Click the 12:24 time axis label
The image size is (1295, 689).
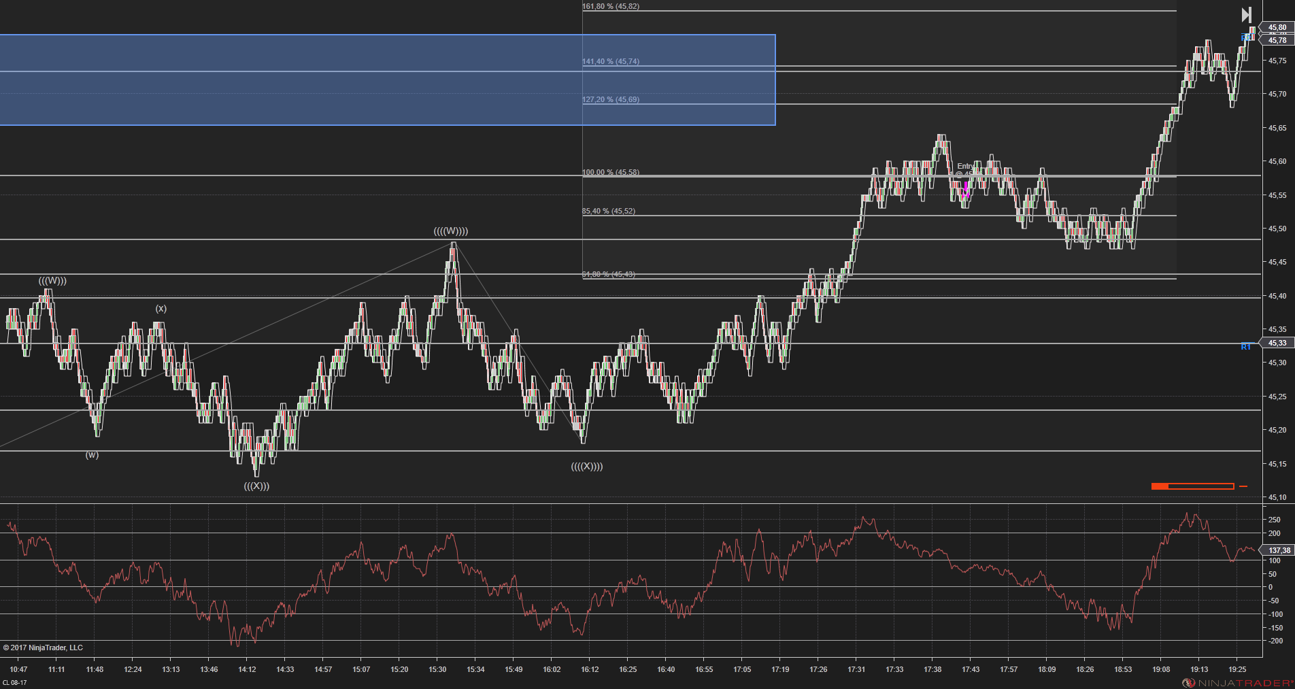(133, 669)
